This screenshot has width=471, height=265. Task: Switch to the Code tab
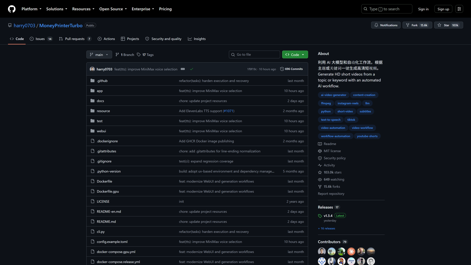coord(17,39)
